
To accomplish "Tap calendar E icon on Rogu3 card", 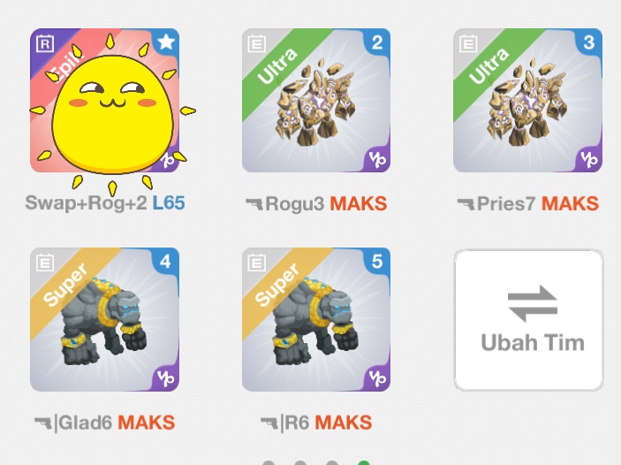I will coord(257,43).
